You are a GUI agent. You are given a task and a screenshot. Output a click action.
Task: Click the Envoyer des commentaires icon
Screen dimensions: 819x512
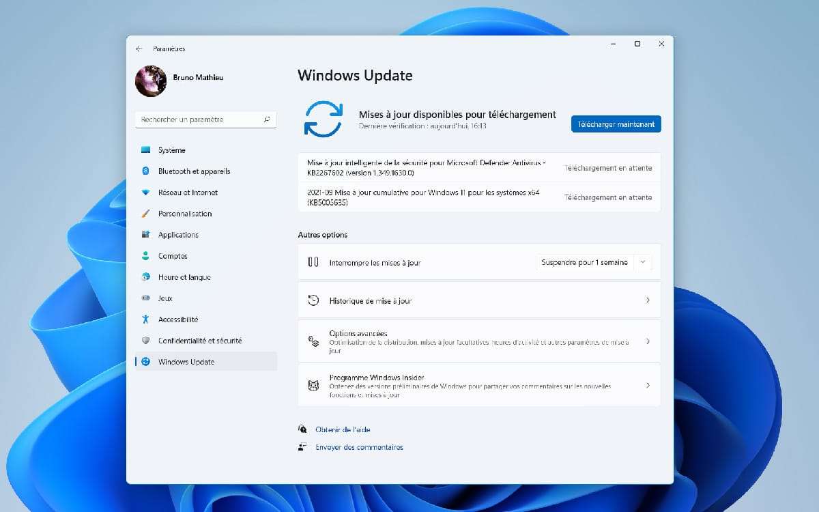pos(302,447)
